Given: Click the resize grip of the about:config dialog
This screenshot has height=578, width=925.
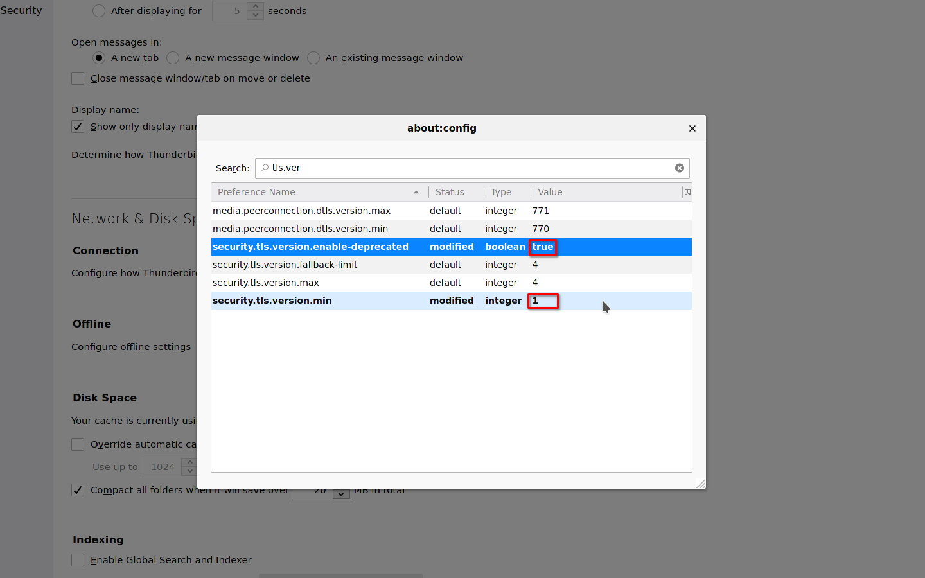Looking at the screenshot, I should pos(700,484).
